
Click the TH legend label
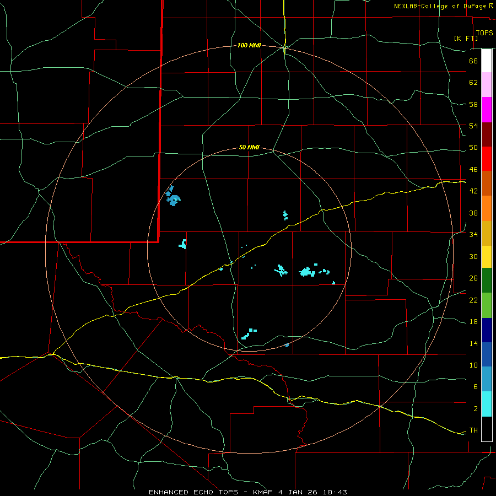(473, 430)
